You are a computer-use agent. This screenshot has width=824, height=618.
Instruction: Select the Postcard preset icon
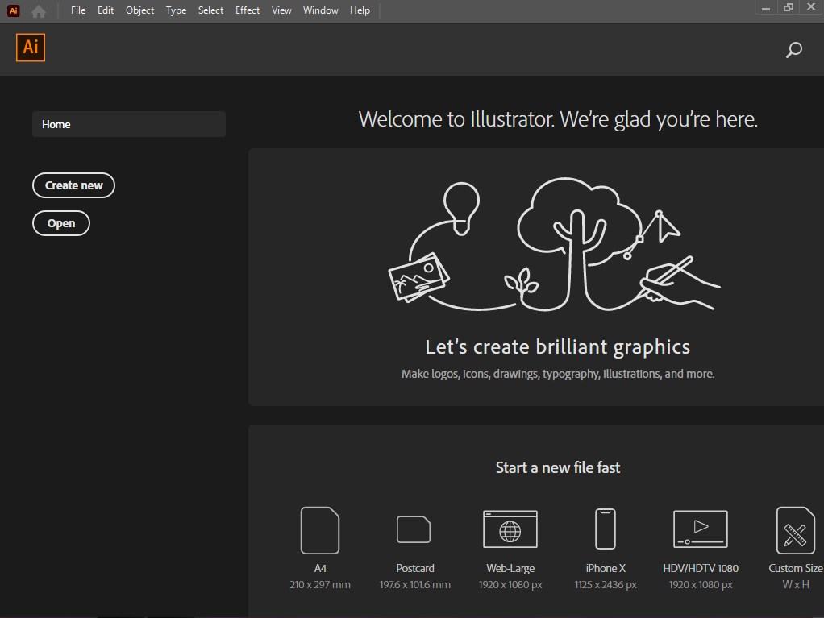414,529
